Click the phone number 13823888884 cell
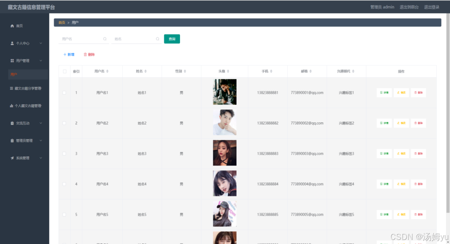The height and width of the screenshot is (244, 450). pos(268,184)
